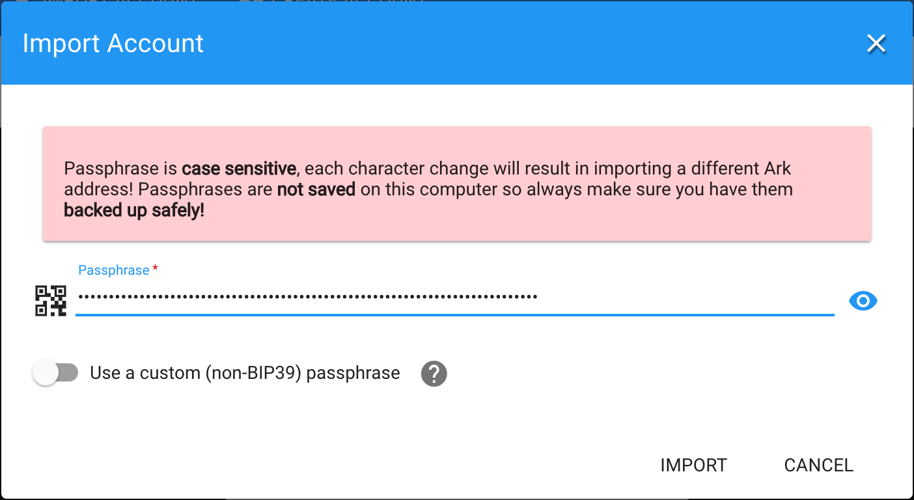Place cursor at end of masked passphrase dots
The width and height of the screenshot is (914, 500).
point(538,297)
